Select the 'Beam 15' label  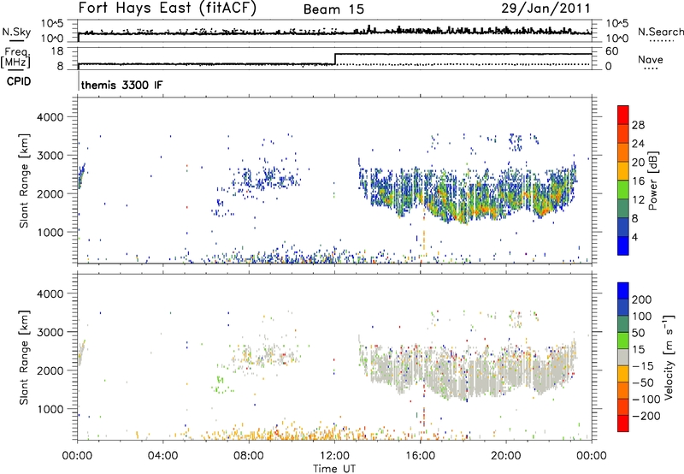(x=333, y=9)
